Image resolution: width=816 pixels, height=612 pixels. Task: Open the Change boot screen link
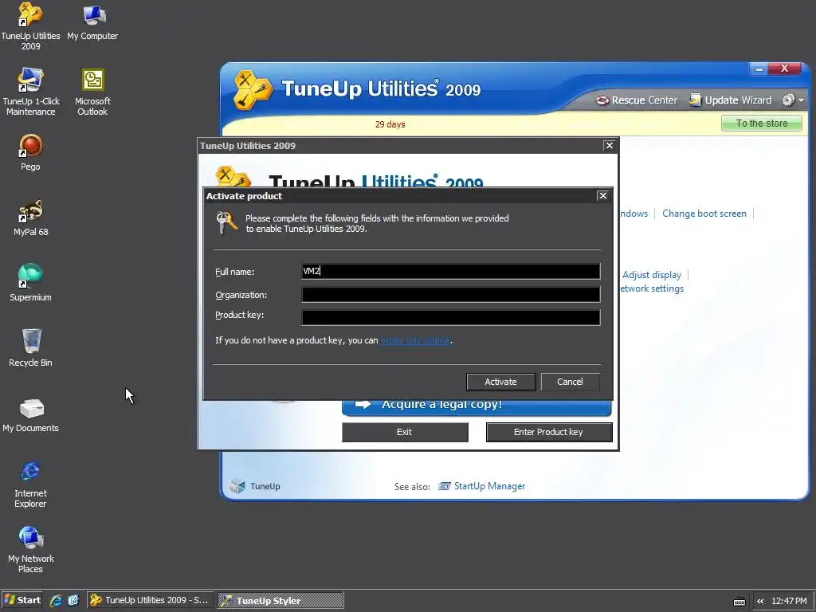pyautogui.click(x=704, y=214)
